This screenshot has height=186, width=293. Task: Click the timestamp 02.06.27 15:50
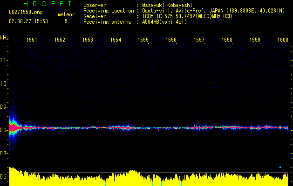pos(28,21)
